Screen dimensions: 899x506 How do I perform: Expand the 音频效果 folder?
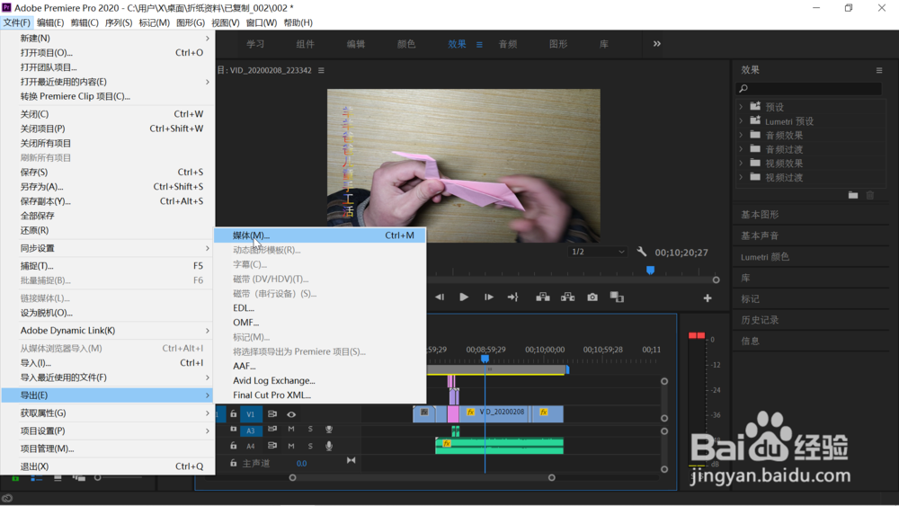point(741,135)
